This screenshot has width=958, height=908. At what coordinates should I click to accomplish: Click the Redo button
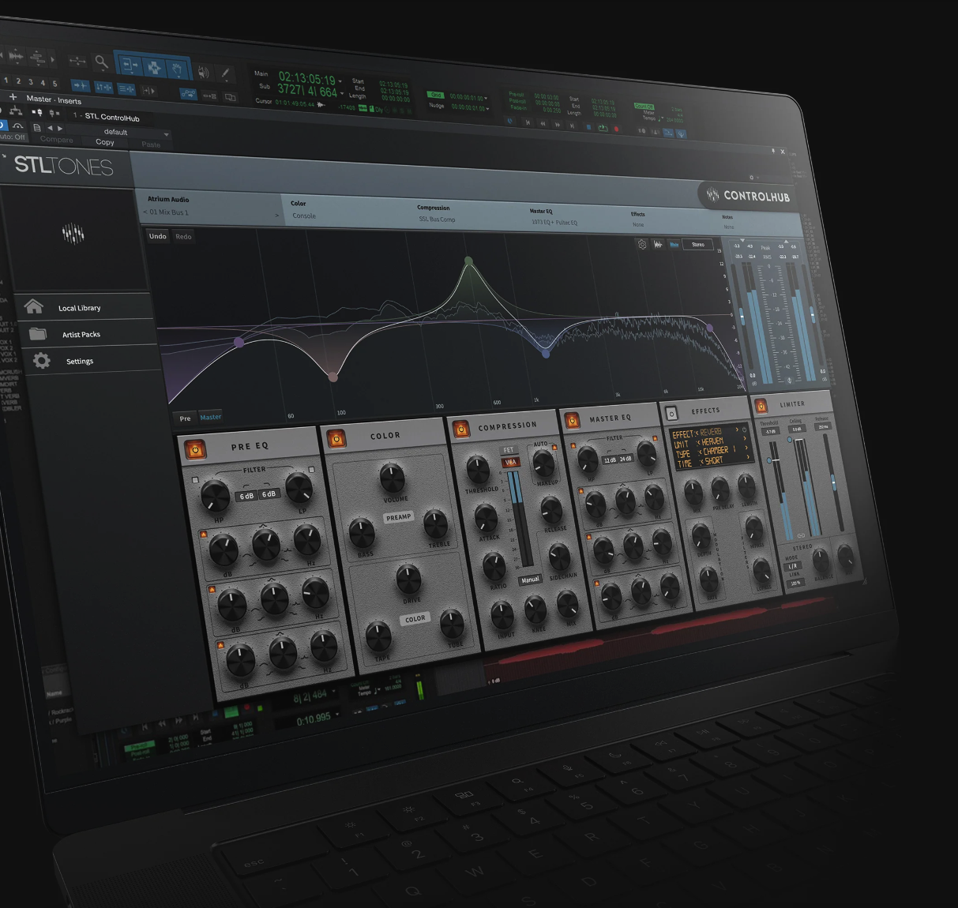183,237
